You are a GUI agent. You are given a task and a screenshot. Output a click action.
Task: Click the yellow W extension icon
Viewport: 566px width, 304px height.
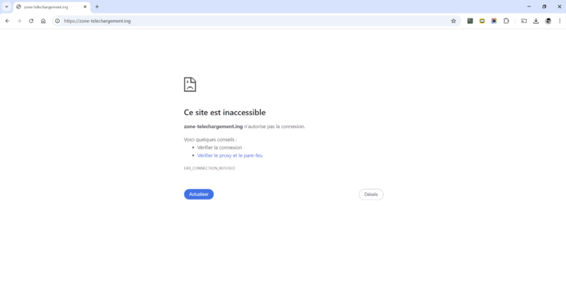[x=482, y=21]
